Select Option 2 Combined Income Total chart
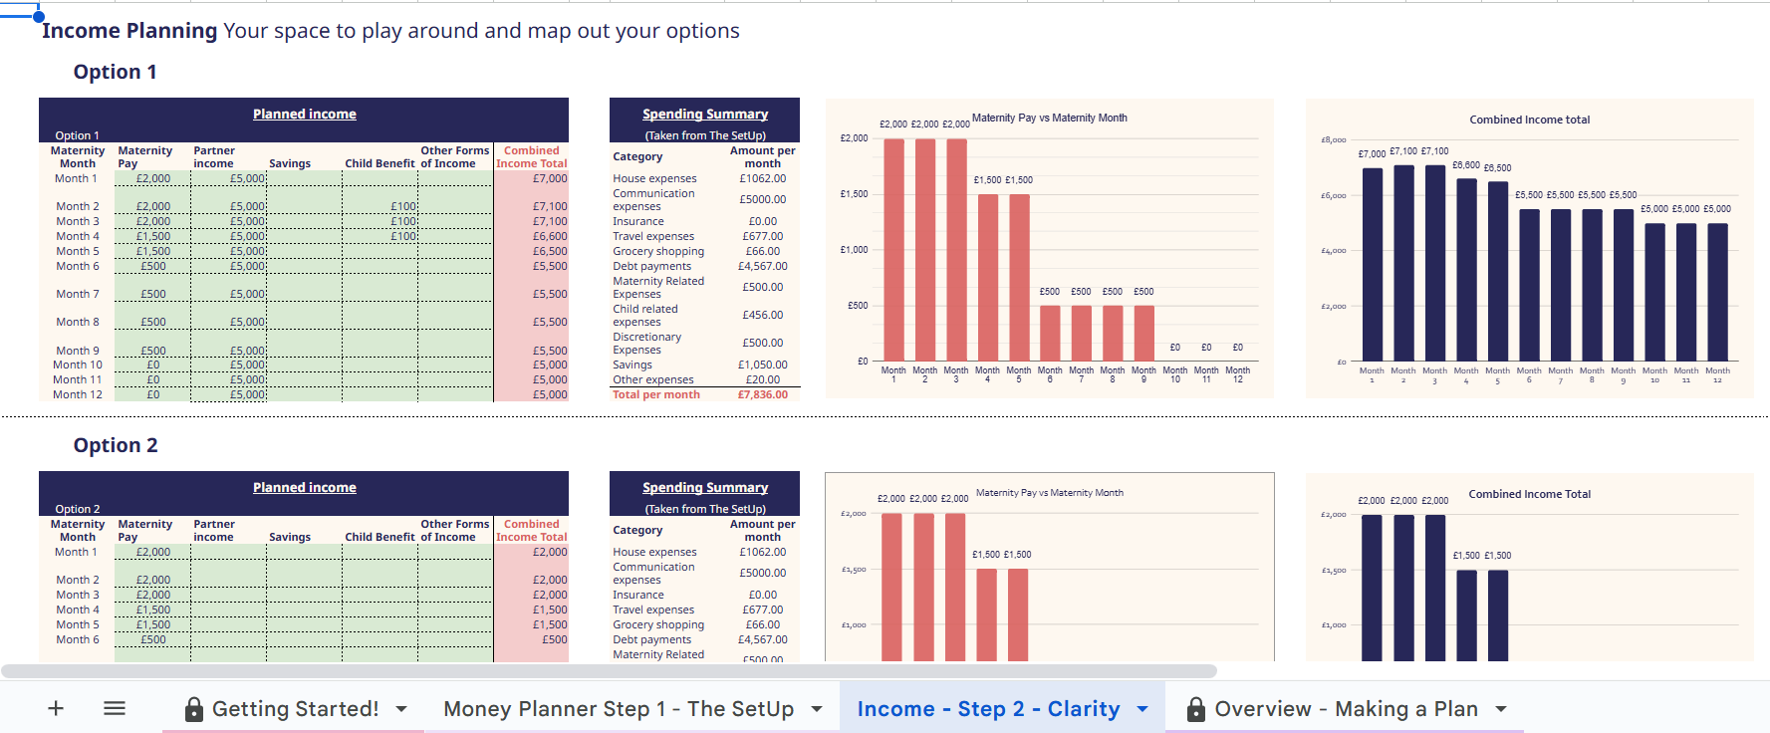Image resolution: width=1770 pixels, height=733 pixels. (x=1530, y=568)
